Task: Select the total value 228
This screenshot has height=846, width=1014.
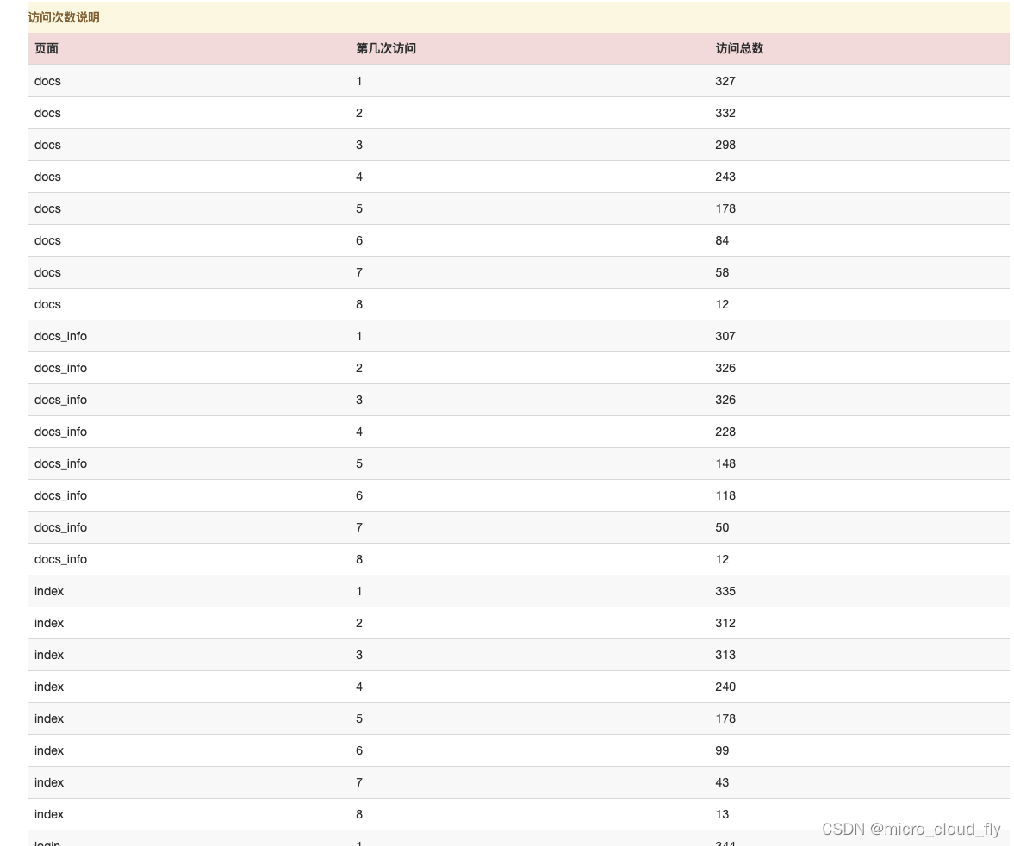Action: click(x=725, y=432)
